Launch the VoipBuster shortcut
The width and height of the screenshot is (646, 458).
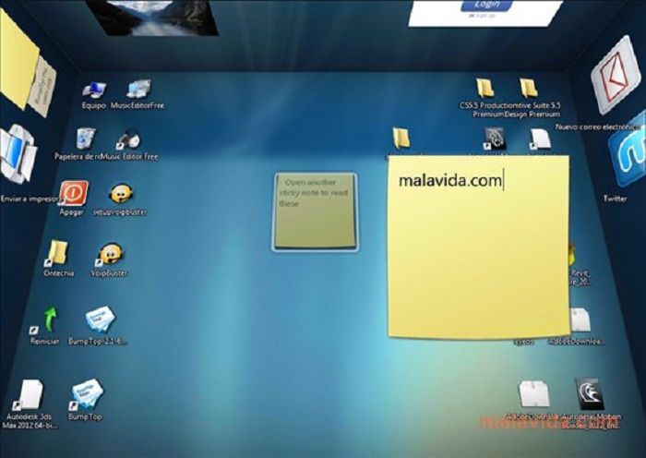110,254
